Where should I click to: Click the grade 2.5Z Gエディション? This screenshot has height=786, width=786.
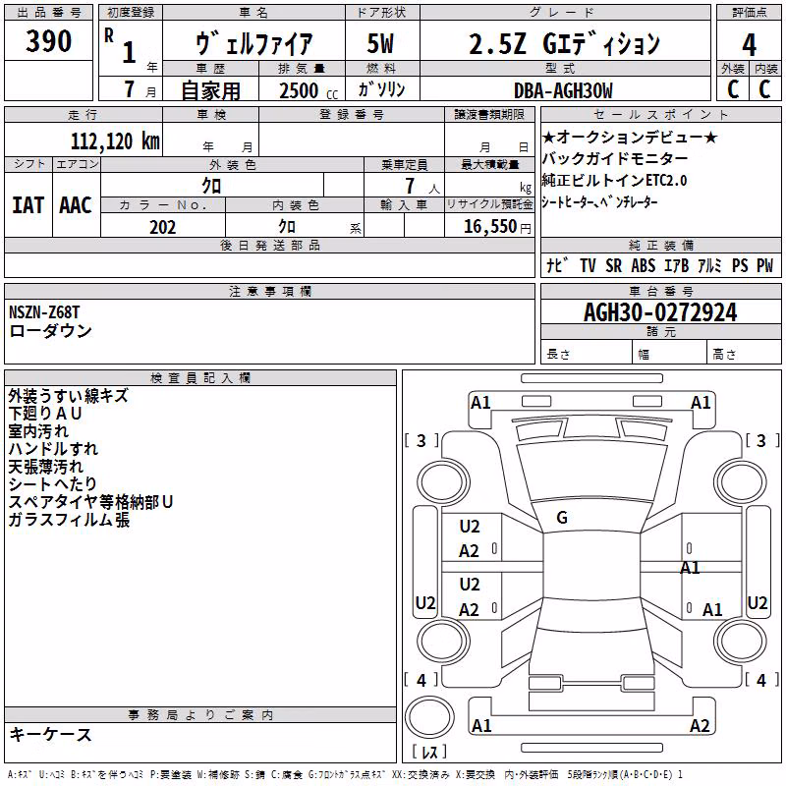564,44
